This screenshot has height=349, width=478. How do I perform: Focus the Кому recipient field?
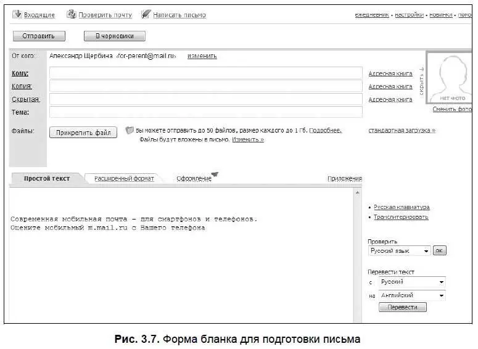(206, 73)
